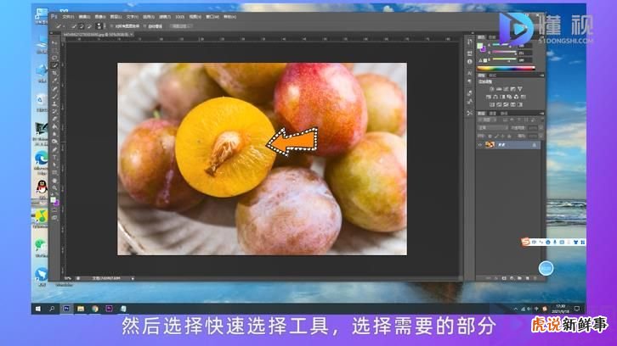
Task: Add a Brightness/Contrast adjustment
Action: (x=492, y=89)
